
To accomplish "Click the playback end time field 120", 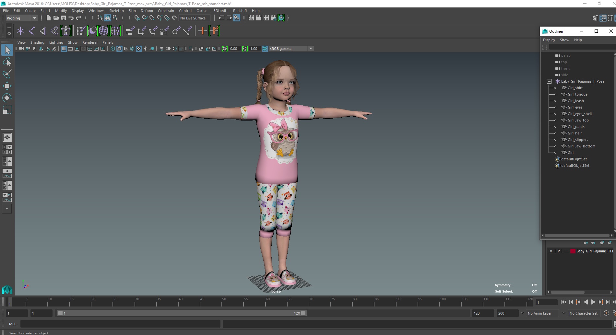I will (482, 313).
